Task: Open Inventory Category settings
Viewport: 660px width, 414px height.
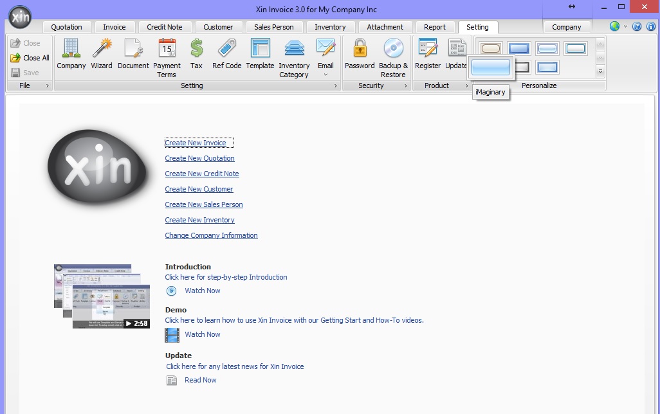Action: 294,58
